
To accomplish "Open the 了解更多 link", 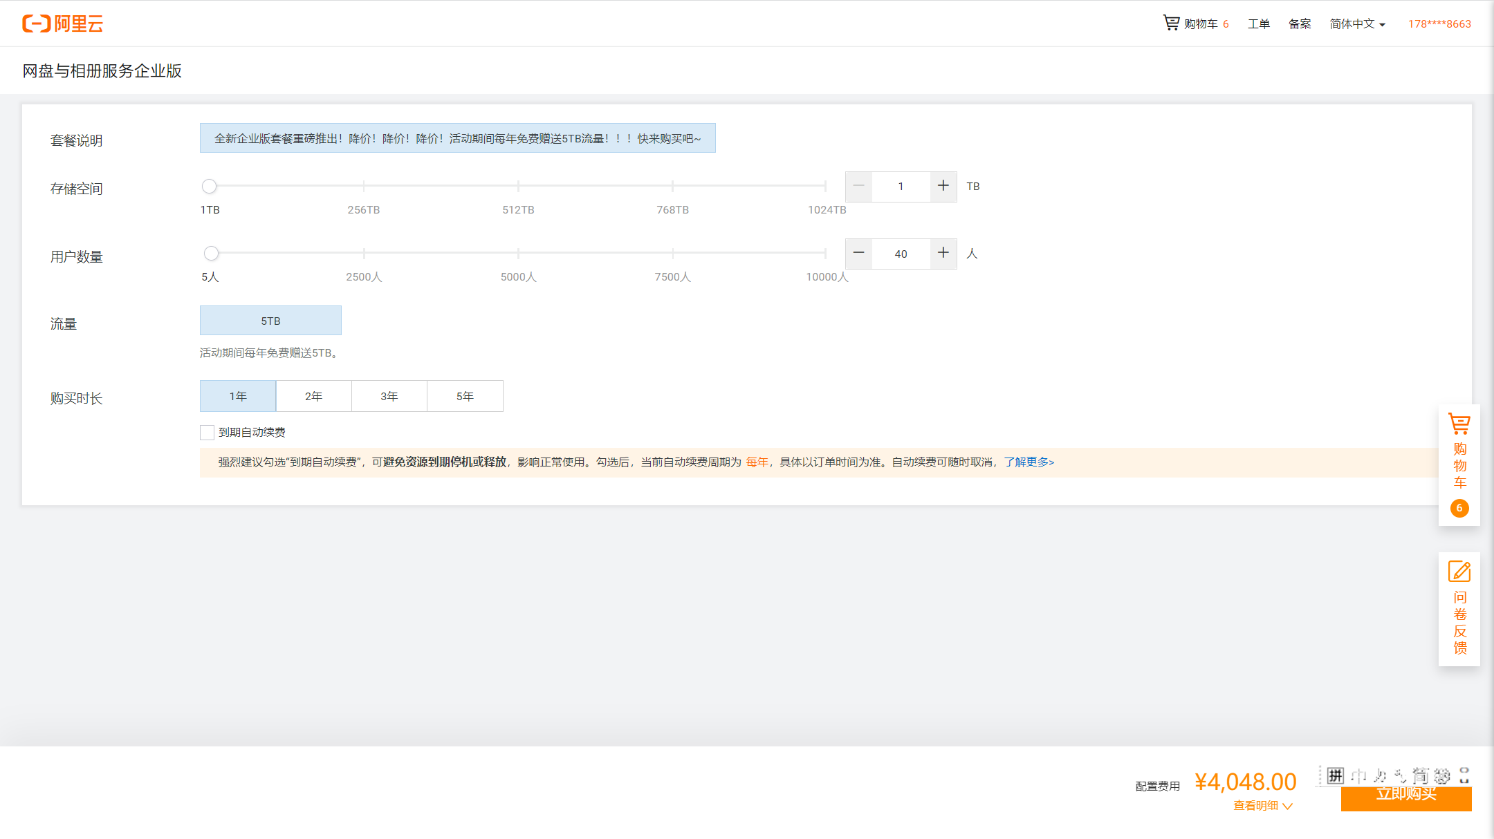I will [1029, 462].
